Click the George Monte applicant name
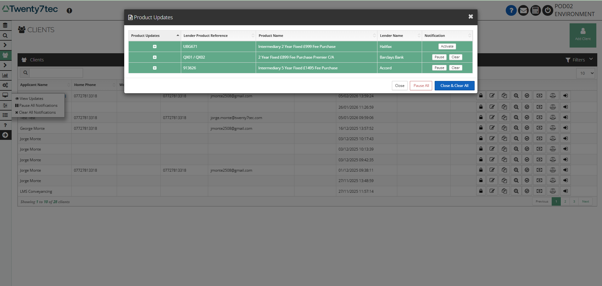602x286 pixels. pyautogui.click(x=32, y=129)
